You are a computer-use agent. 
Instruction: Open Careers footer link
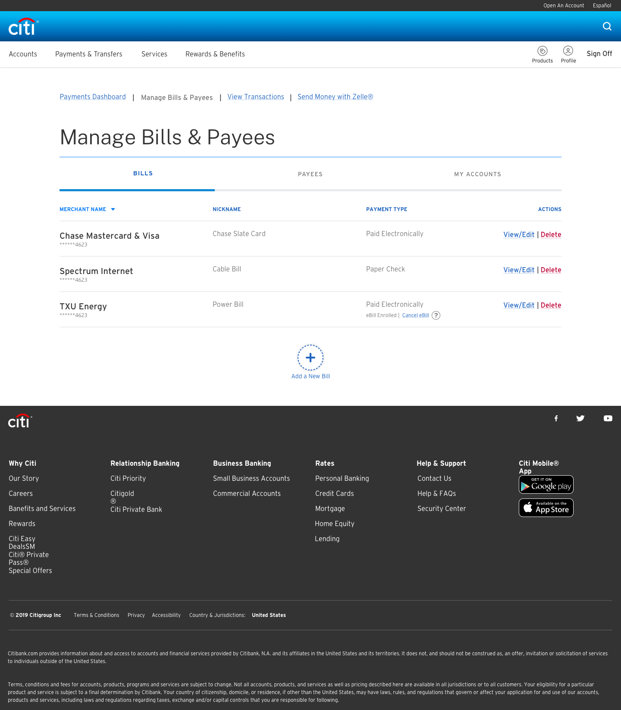[21, 493]
